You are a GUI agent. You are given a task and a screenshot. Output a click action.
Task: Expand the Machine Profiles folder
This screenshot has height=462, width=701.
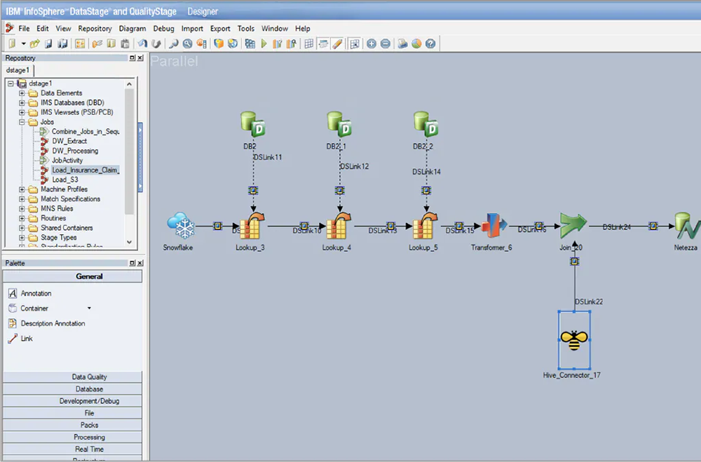click(x=22, y=189)
